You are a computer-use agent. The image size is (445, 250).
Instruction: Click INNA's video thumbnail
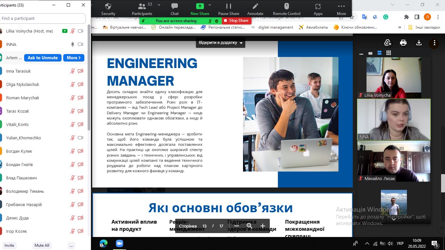coord(394,119)
